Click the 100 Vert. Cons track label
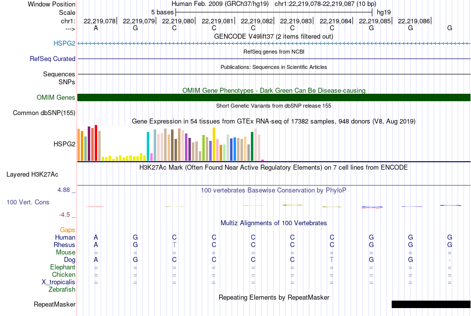This screenshot has height=316, width=471. click(x=28, y=202)
